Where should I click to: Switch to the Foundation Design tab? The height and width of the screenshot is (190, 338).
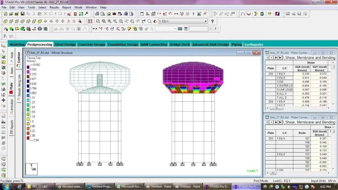(x=123, y=45)
